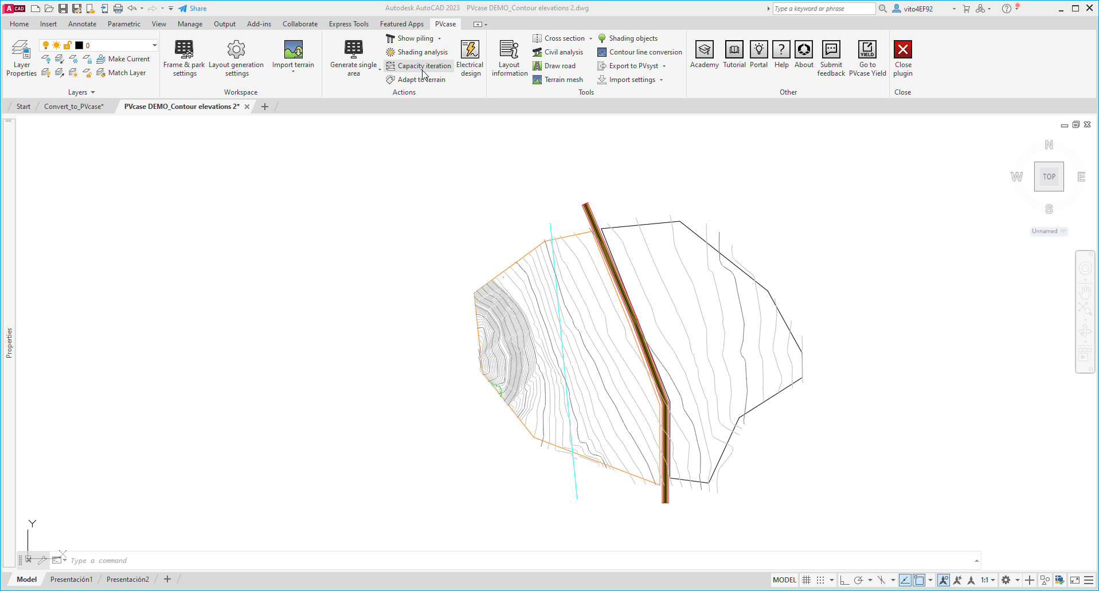Launch the Terrain mesh tool
Screen dimensions: 1099x591
[558, 80]
